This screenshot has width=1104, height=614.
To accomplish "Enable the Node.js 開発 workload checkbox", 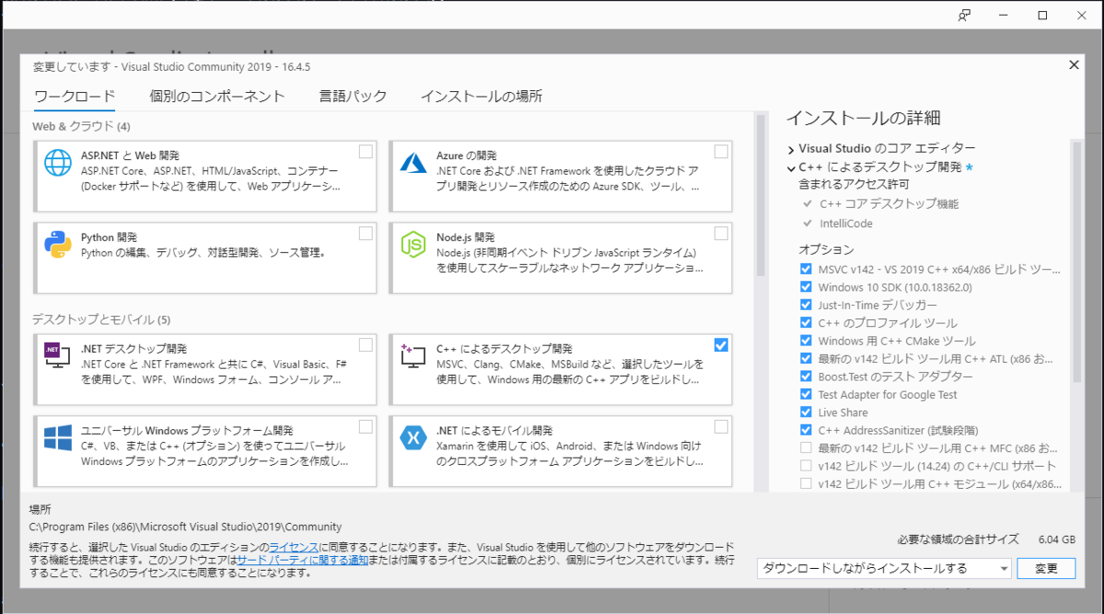I will pos(720,233).
